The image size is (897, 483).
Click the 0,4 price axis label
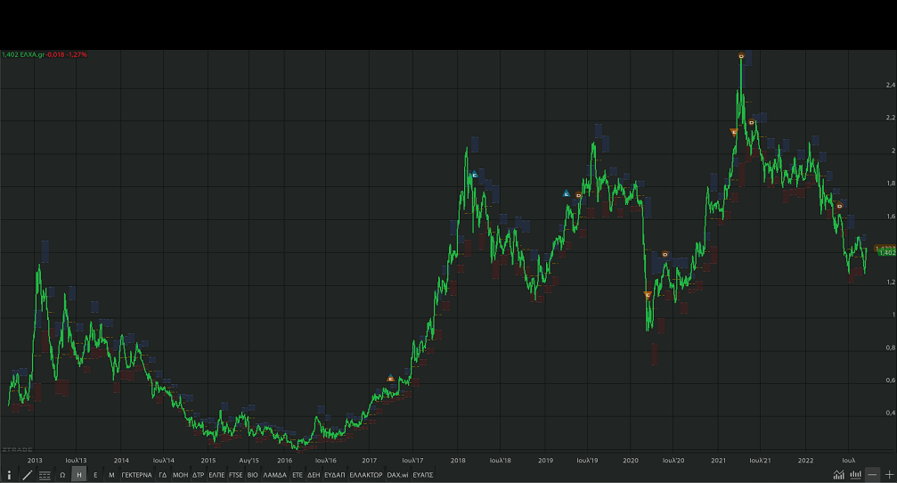click(x=890, y=413)
